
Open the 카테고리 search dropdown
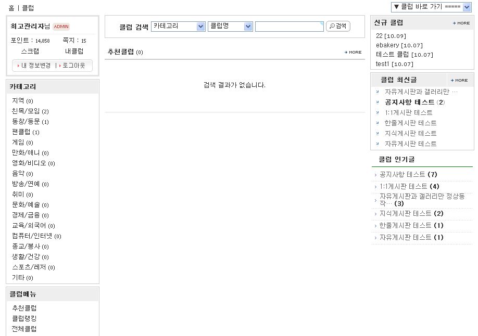(179, 27)
